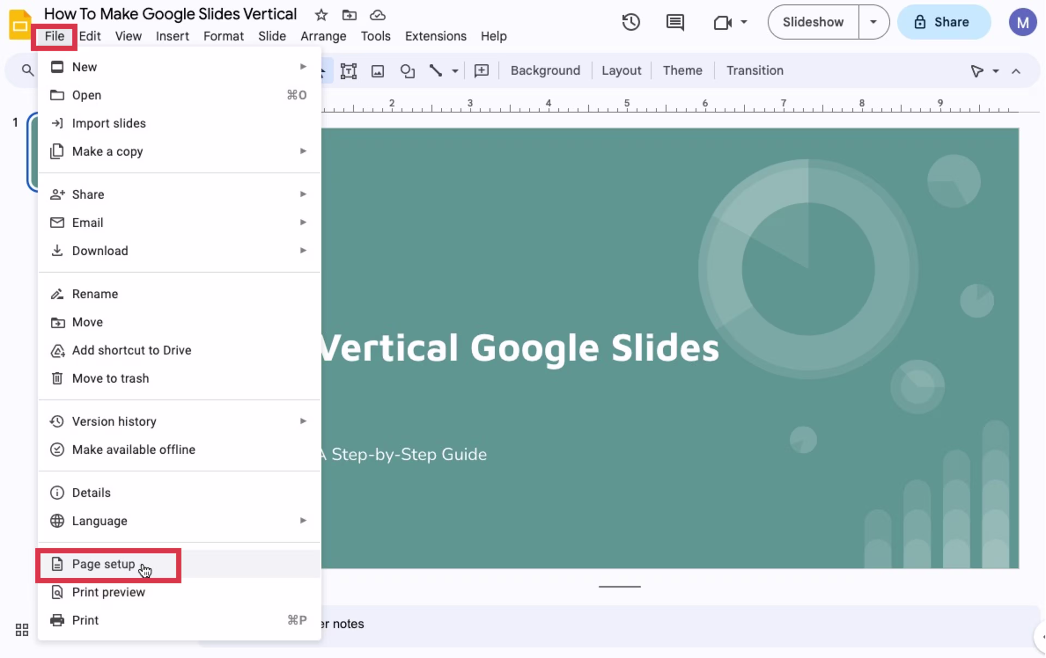The width and height of the screenshot is (1046, 658).
Task: Open the View menu
Action: tap(128, 36)
